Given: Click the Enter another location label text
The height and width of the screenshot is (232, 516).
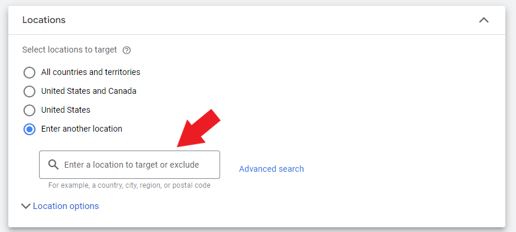Looking at the screenshot, I should (82, 129).
